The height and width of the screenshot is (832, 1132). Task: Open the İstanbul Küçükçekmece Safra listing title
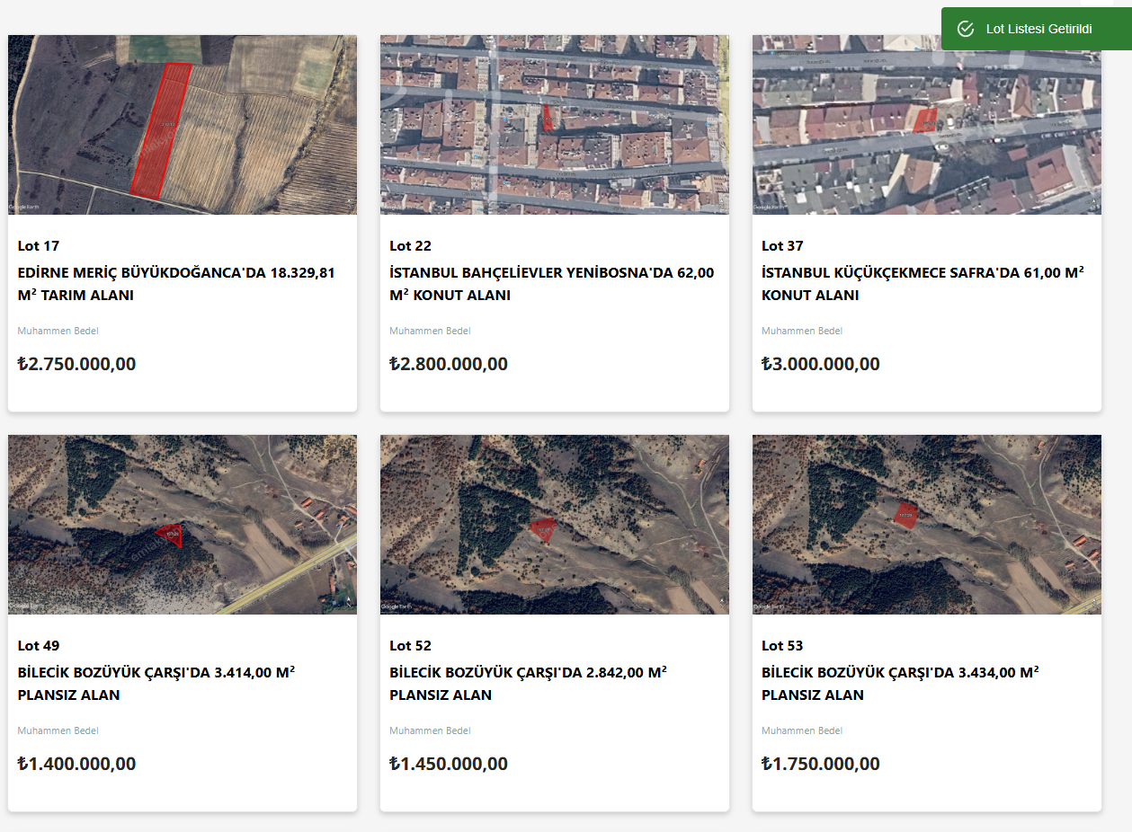pyautogui.click(x=923, y=284)
